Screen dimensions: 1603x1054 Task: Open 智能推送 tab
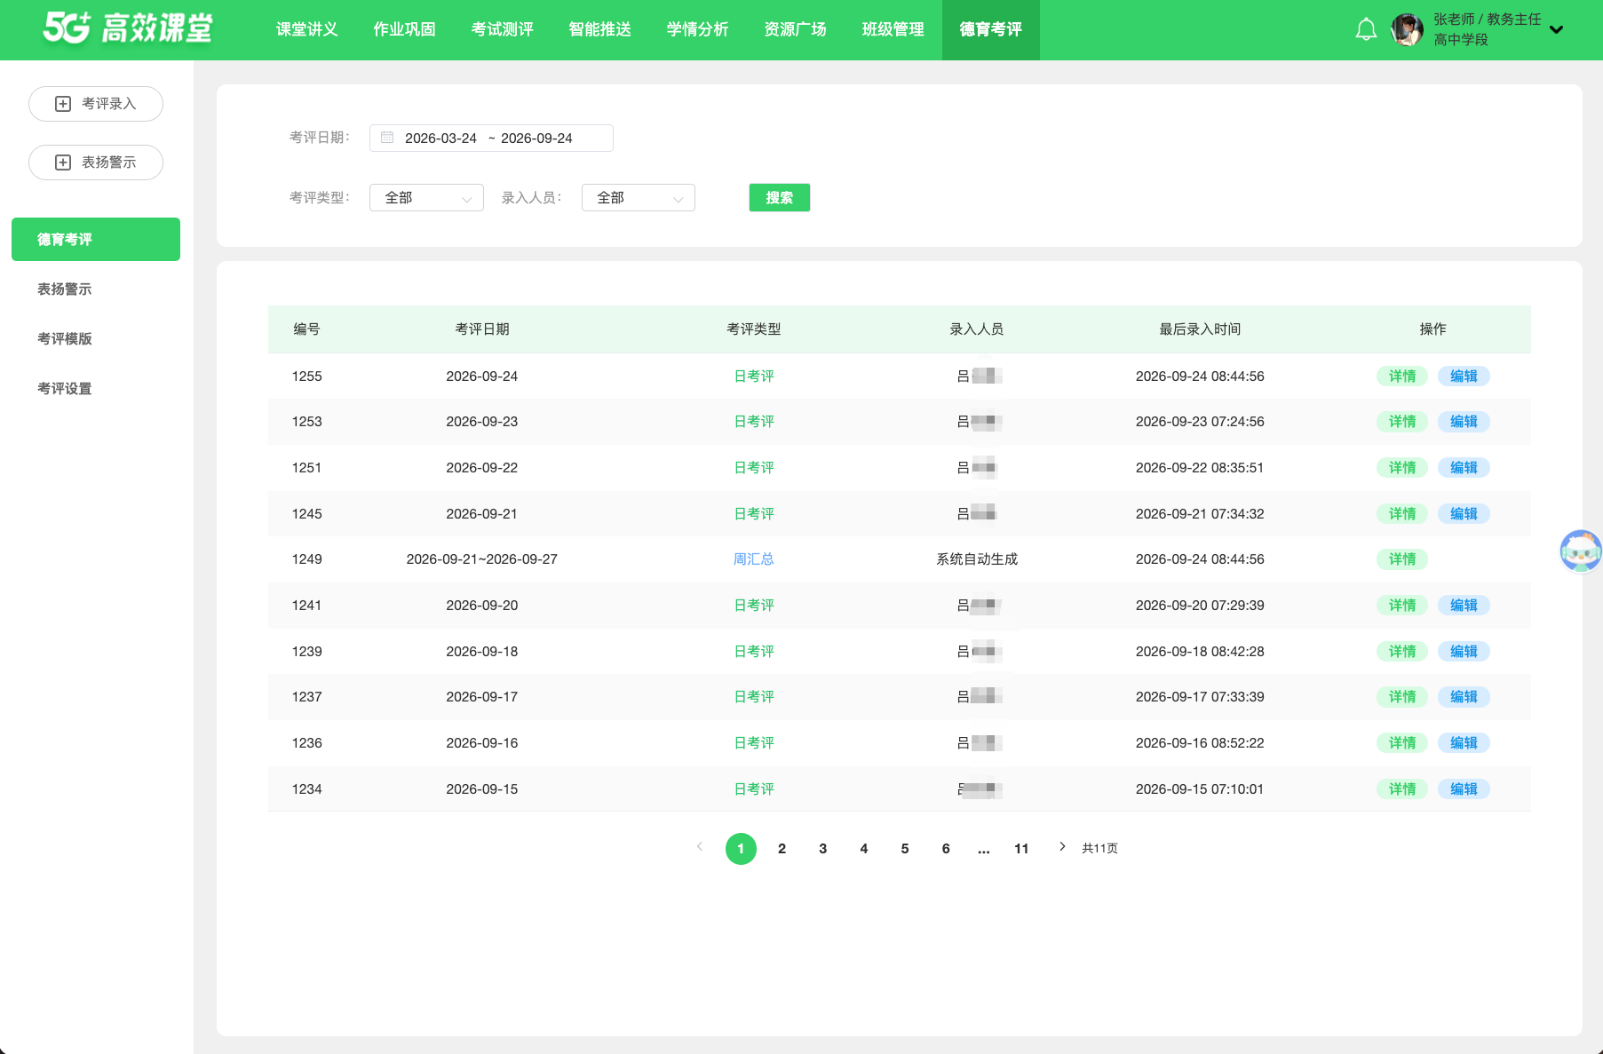tap(600, 29)
